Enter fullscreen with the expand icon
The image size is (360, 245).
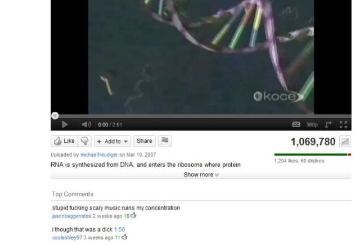pyautogui.click(x=343, y=125)
